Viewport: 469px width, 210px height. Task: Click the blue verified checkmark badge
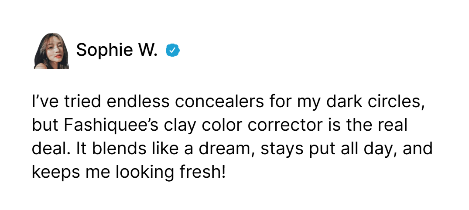coord(173,50)
